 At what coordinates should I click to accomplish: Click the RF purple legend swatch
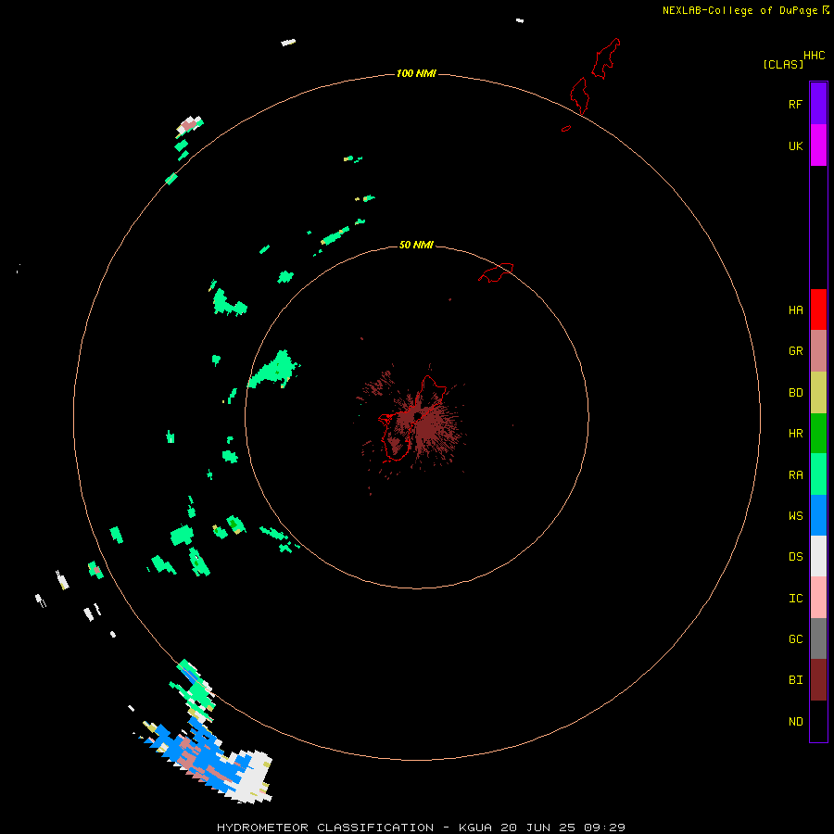coord(818,104)
